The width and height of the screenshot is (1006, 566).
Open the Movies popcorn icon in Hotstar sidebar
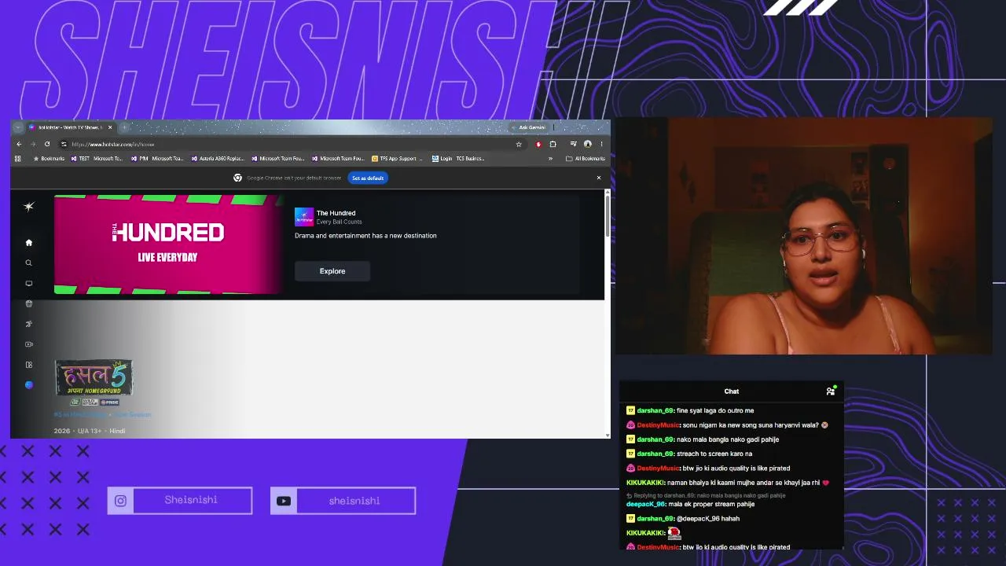click(x=29, y=303)
